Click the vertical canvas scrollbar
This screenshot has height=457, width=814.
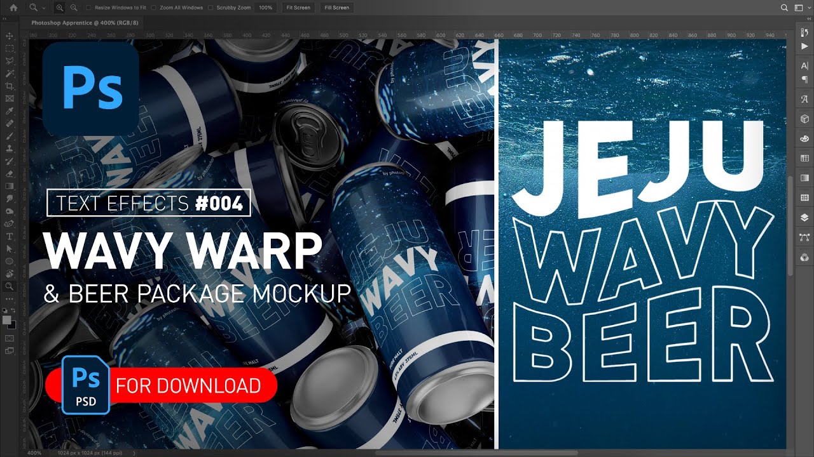(790, 225)
